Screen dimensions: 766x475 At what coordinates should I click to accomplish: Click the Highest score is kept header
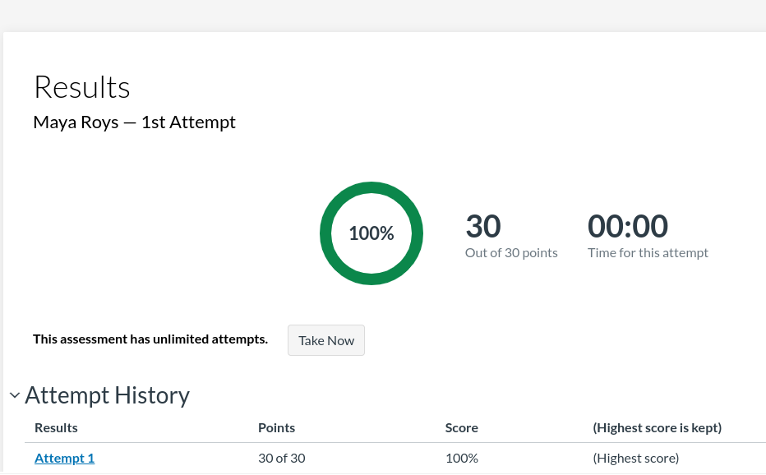[x=657, y=427]
